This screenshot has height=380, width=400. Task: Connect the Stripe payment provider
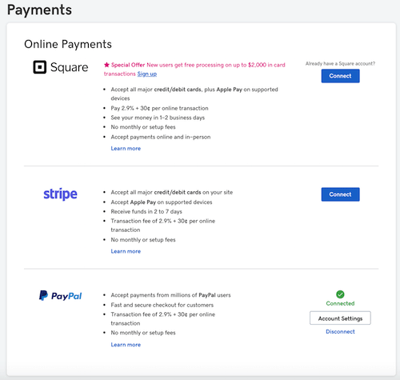tap(340, 194)
